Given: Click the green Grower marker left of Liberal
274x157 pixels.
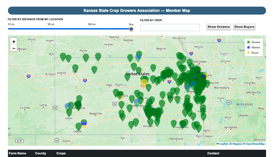Looking at the screenshot, I should 78,127.
